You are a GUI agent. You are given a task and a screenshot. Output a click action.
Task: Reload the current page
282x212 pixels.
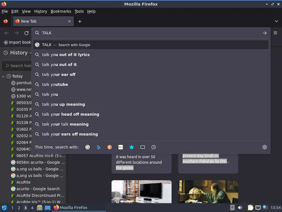[26, 33]
